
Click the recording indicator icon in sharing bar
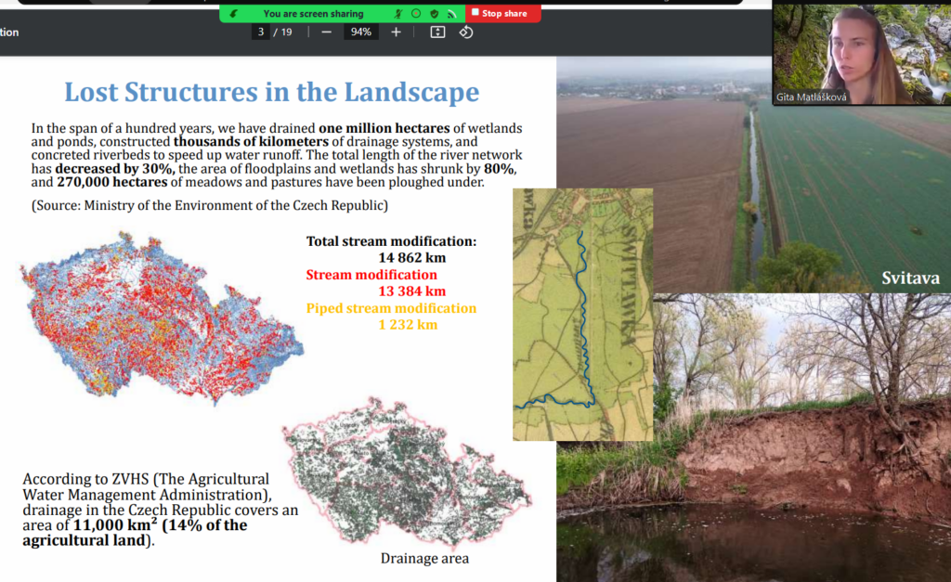[x=416, y=14]
